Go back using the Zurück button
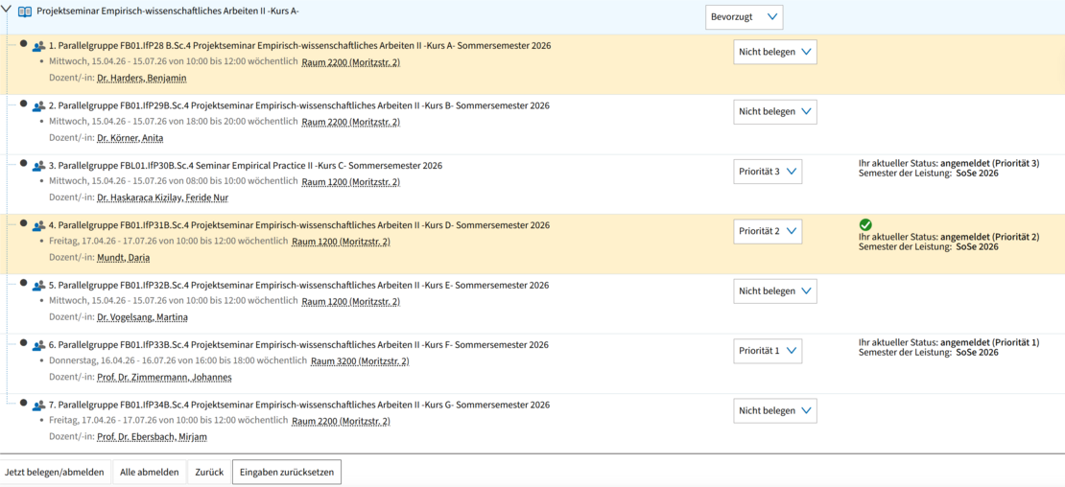This screenshot has width=1065, height=487. click(x=209, y=473)
